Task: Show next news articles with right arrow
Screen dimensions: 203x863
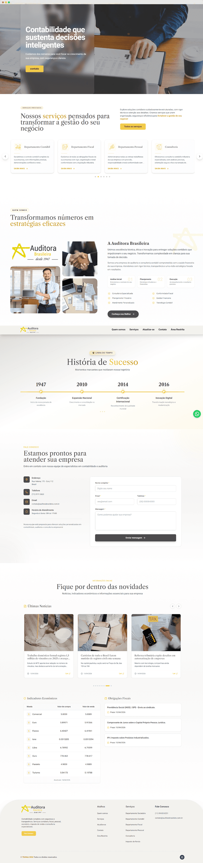Action: (179, 606)
